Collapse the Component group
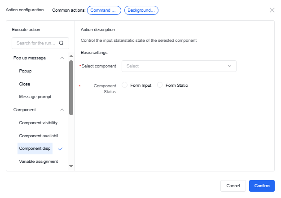Viewport: 281px width, 198px height. click(62, 110)
